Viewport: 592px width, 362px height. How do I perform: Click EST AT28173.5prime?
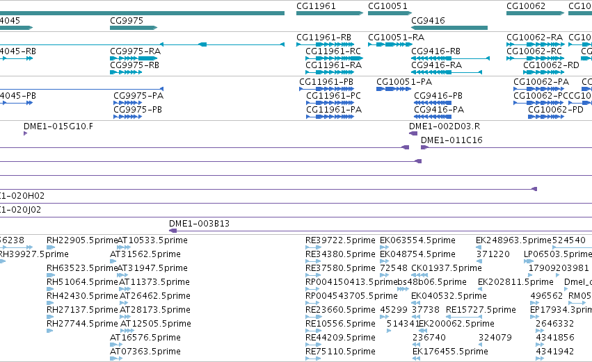[x=125, y=317]
